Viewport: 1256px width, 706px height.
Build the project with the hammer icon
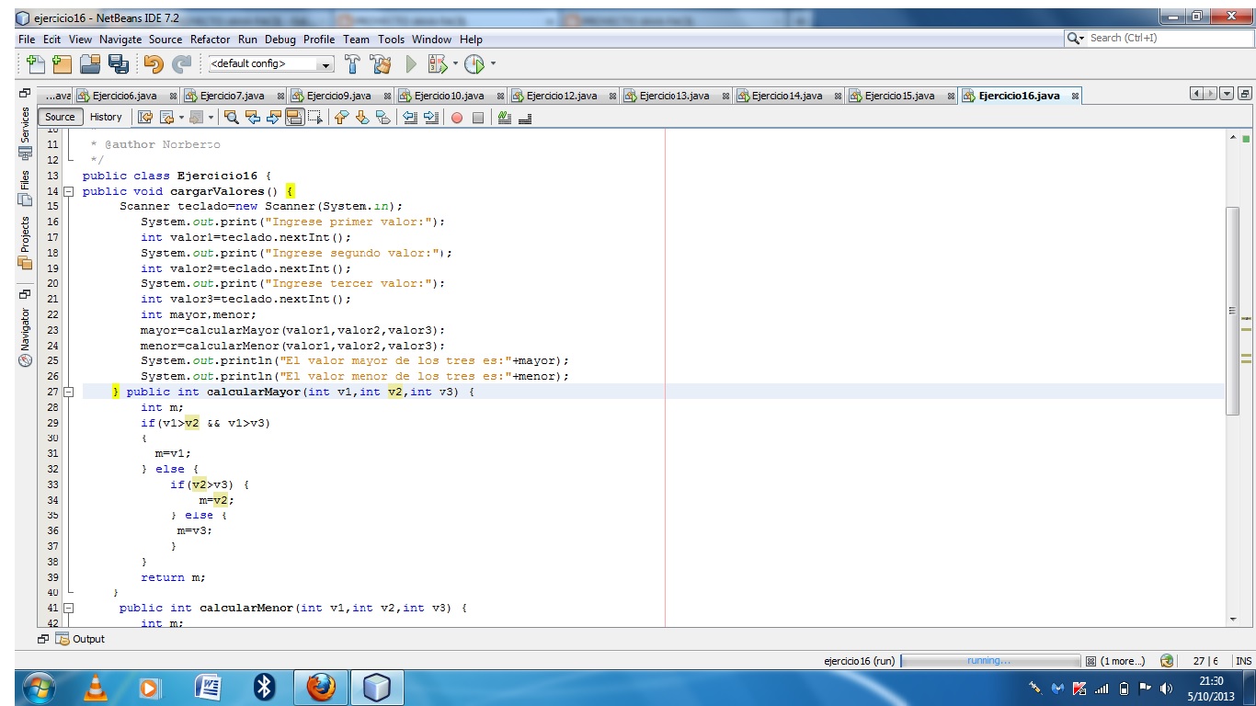[352, 63]
